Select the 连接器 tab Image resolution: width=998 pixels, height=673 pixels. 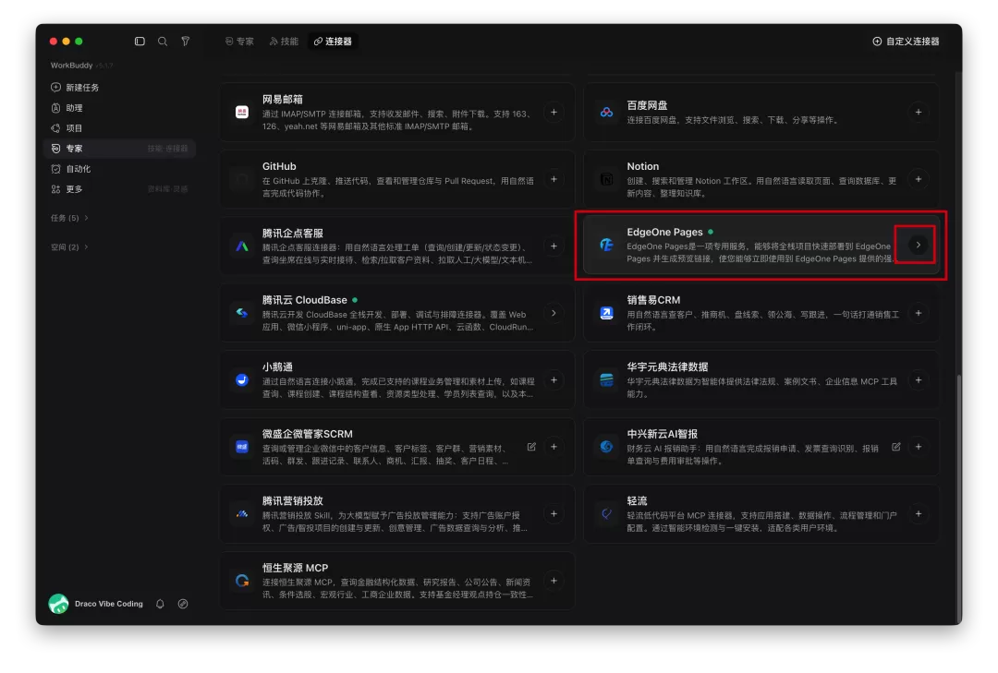point(333,42)
